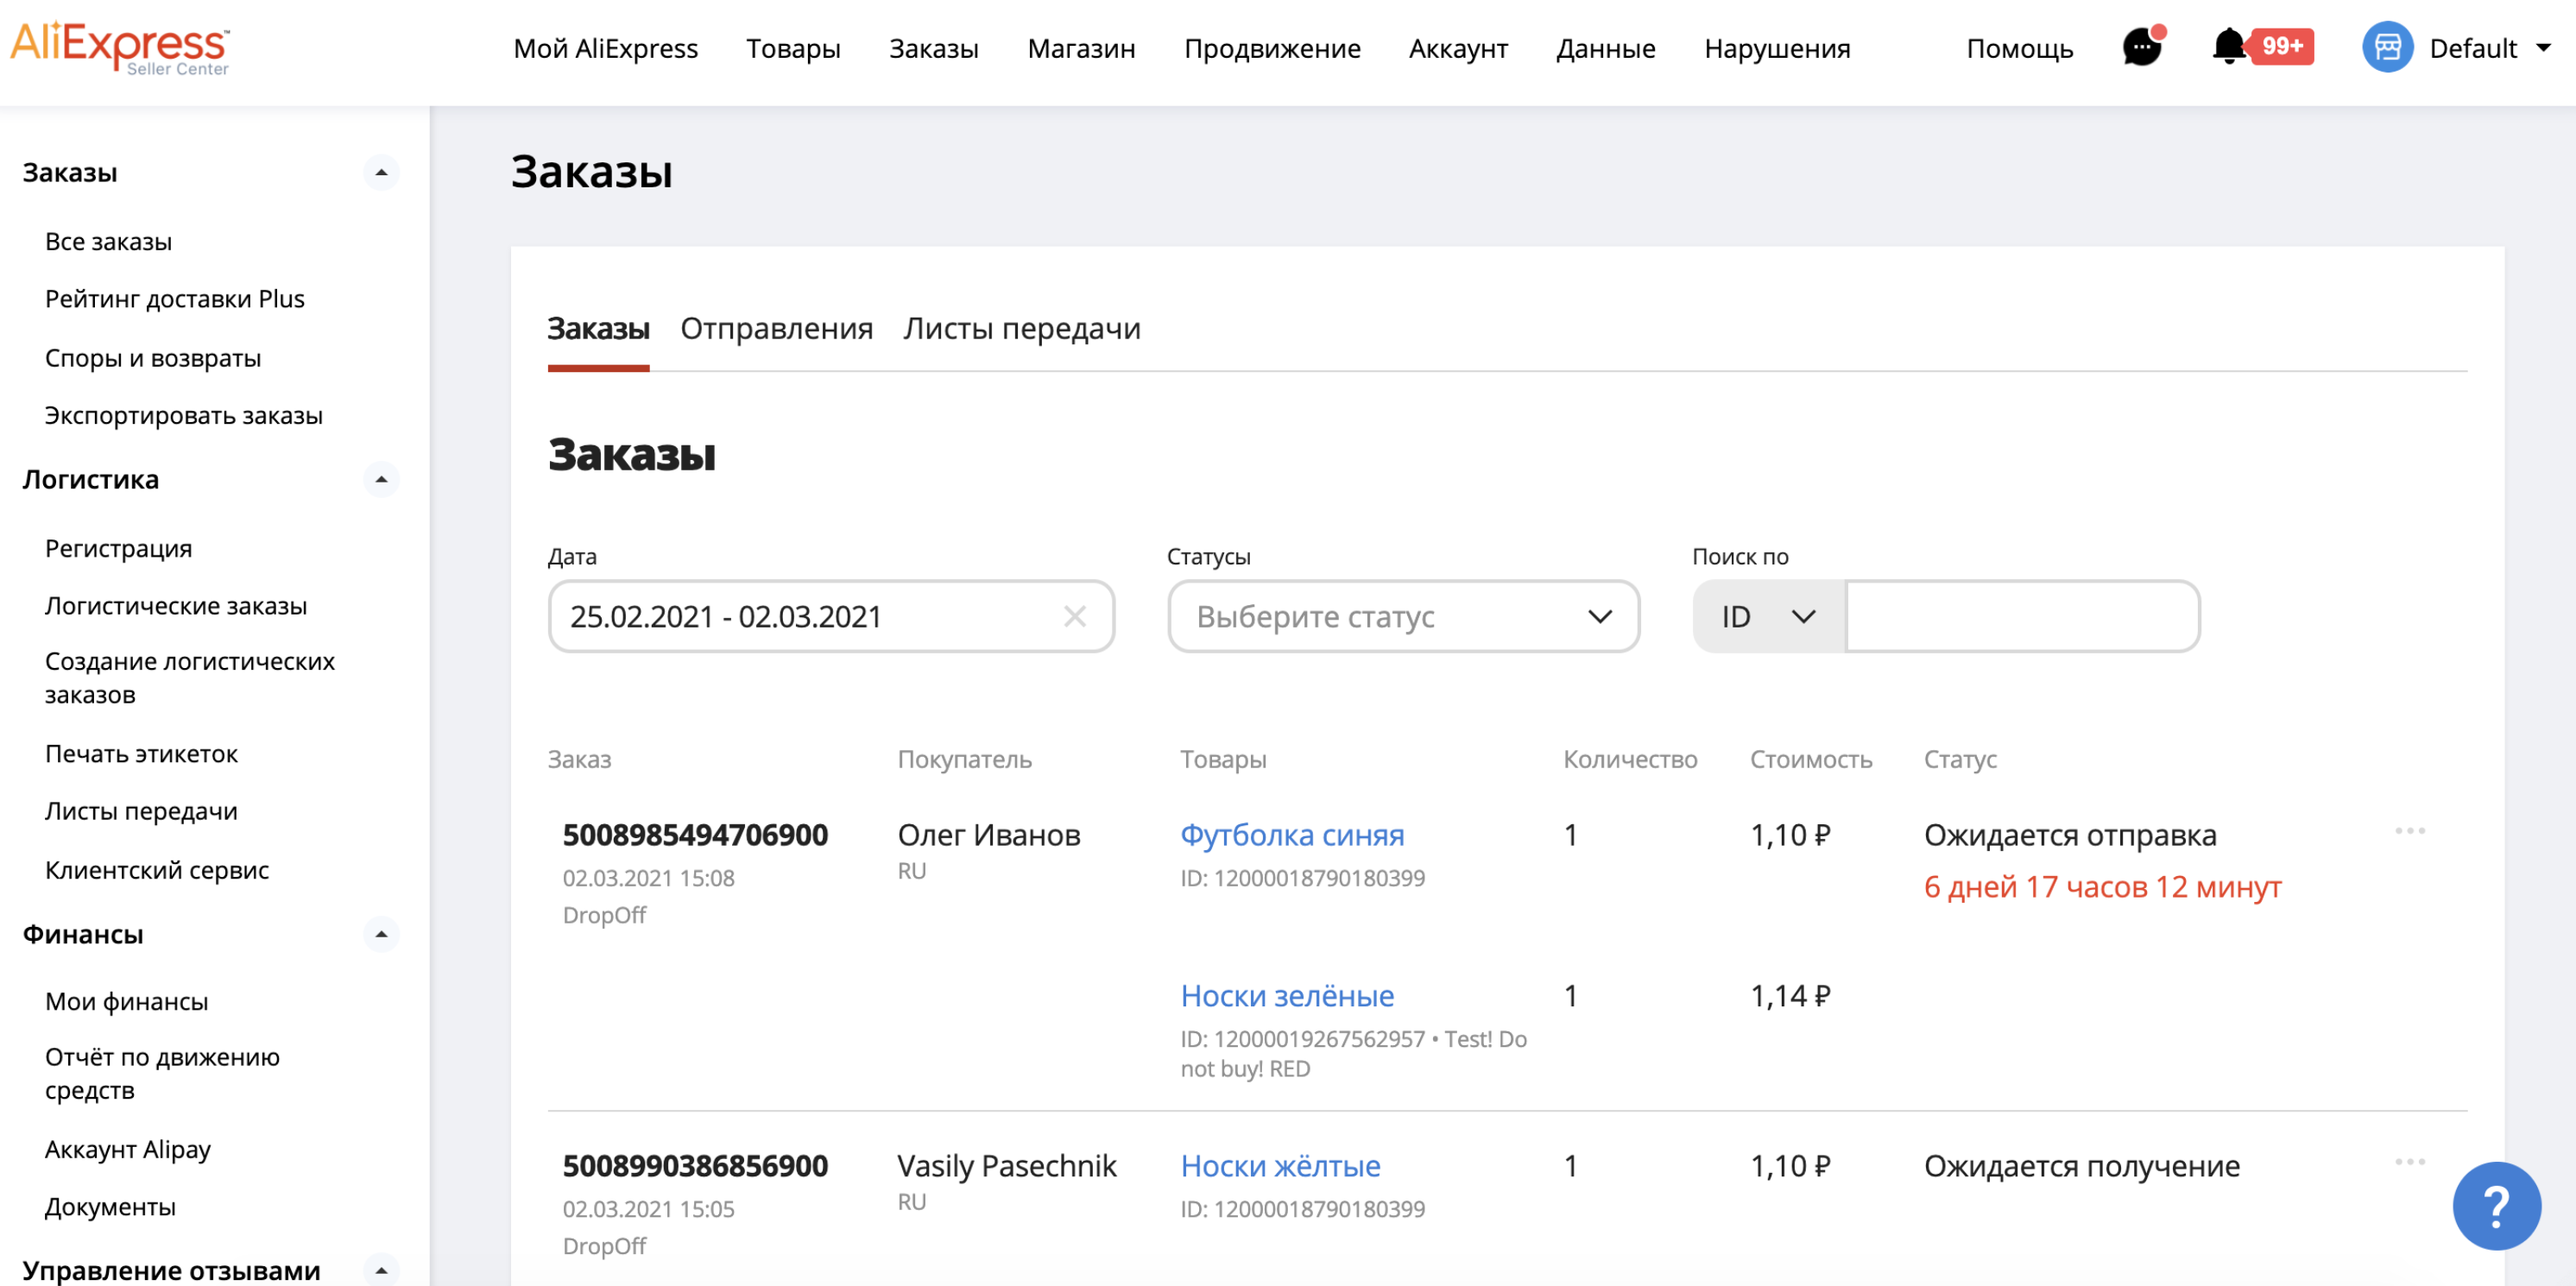Click the blue store avatar icon
The width and height of the screenshot is (2576, 1286).
coord(2387,47)
